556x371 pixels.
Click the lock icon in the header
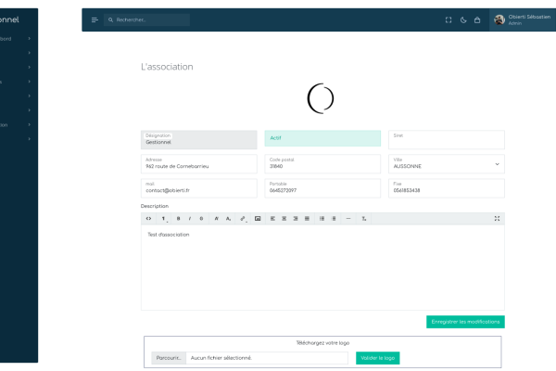[477, 19]
